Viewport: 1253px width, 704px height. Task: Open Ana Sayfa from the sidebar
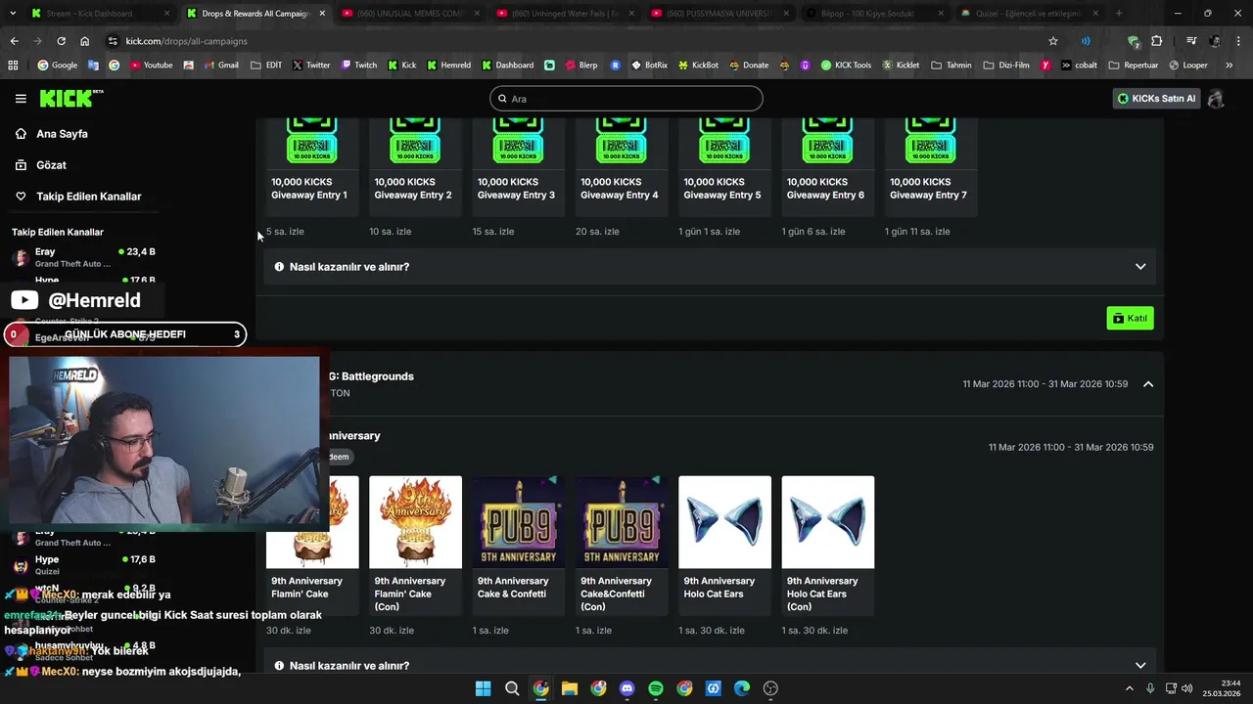click(x=62, y=134)
